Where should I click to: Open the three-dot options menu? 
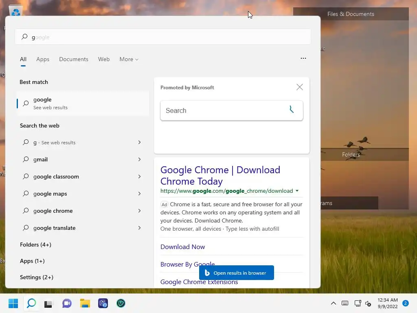coord(303,58)
